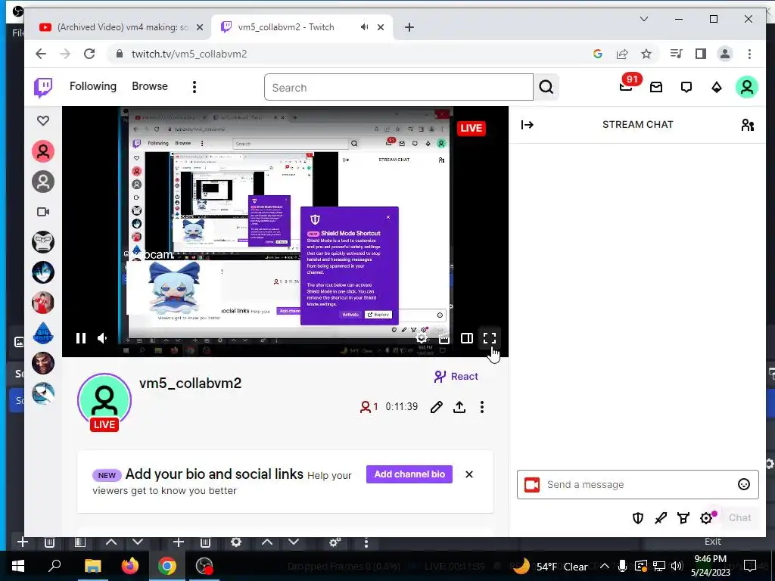The height and width of the screenshot is (581, 775).
Task: Mute the stream volume speaker
Action: (x=102, y=338)
